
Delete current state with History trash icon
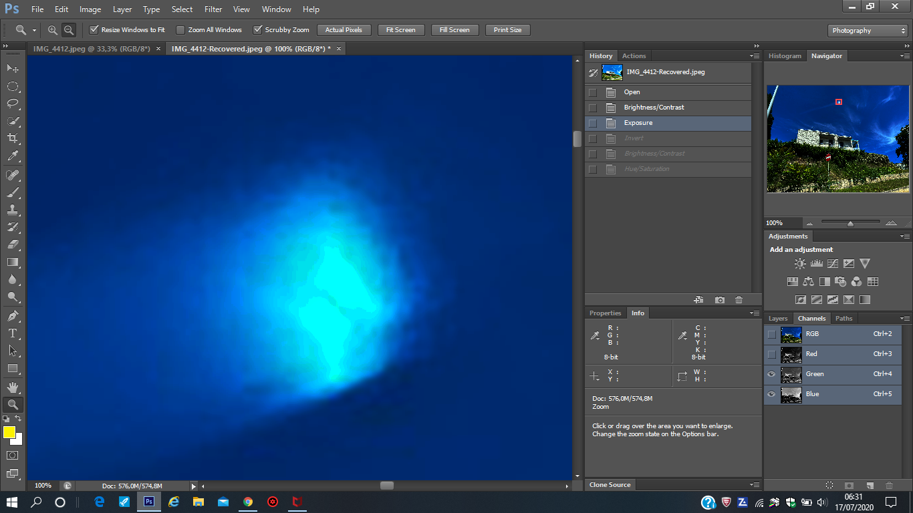[739, 300]
